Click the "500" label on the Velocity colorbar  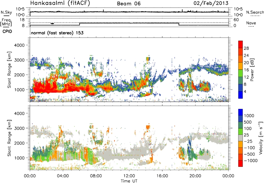[x=248, y=122]
